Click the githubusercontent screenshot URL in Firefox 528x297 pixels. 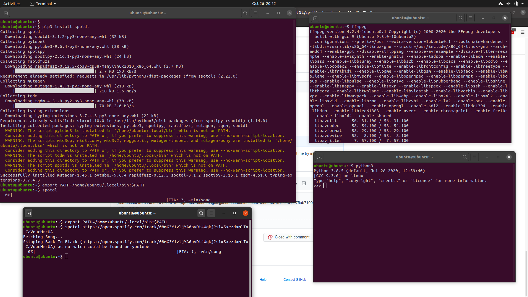[x=215, y=203]
